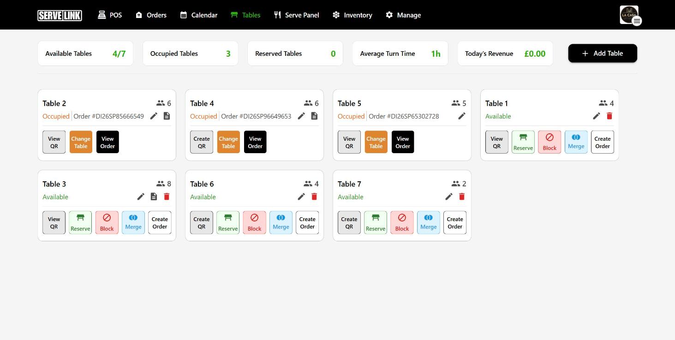The height and width of the screenshot is (340, 675).
Task: Click the Average Turn Time card
Action: (x=400, y=54)
